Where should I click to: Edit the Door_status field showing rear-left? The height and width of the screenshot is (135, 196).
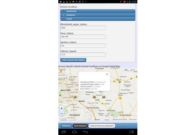coord(83,37)
